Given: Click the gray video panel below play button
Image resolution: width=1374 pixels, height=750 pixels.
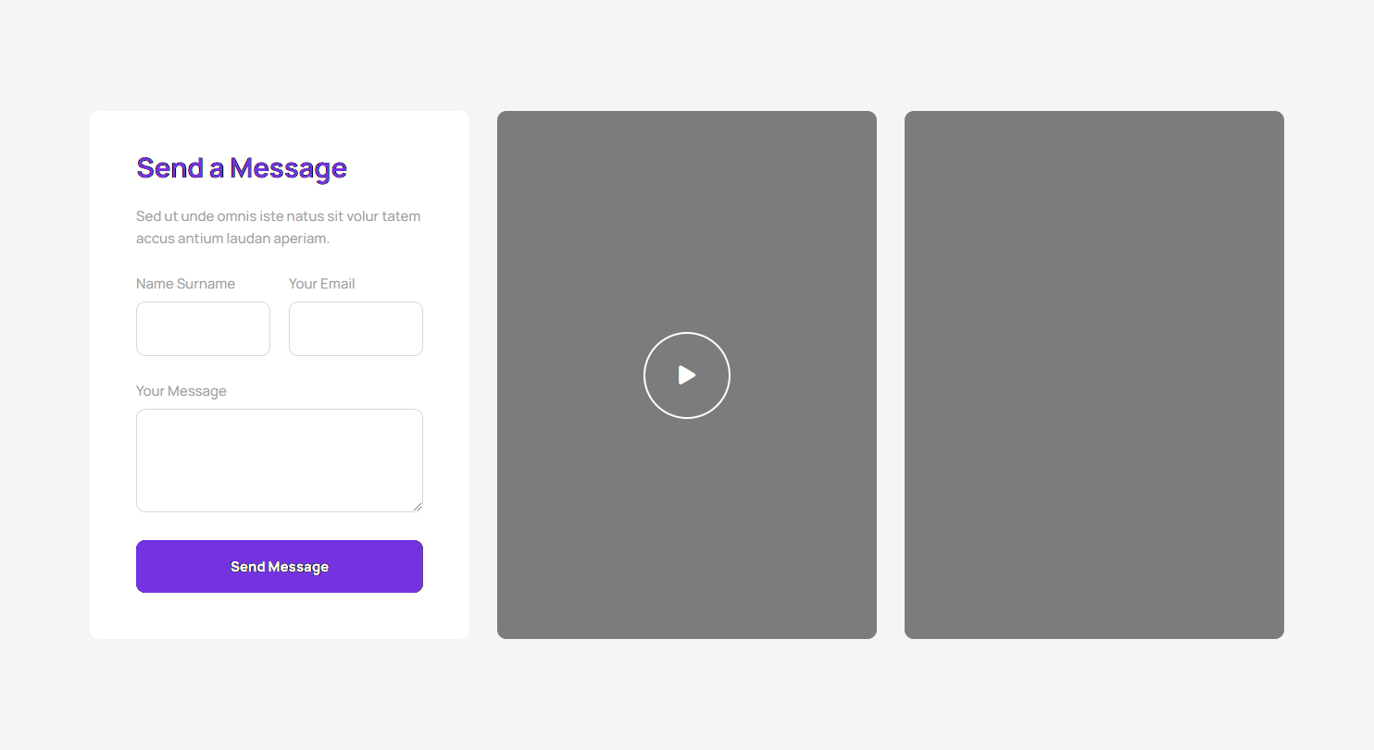Looking at the screenshot, I should (686, 527).
